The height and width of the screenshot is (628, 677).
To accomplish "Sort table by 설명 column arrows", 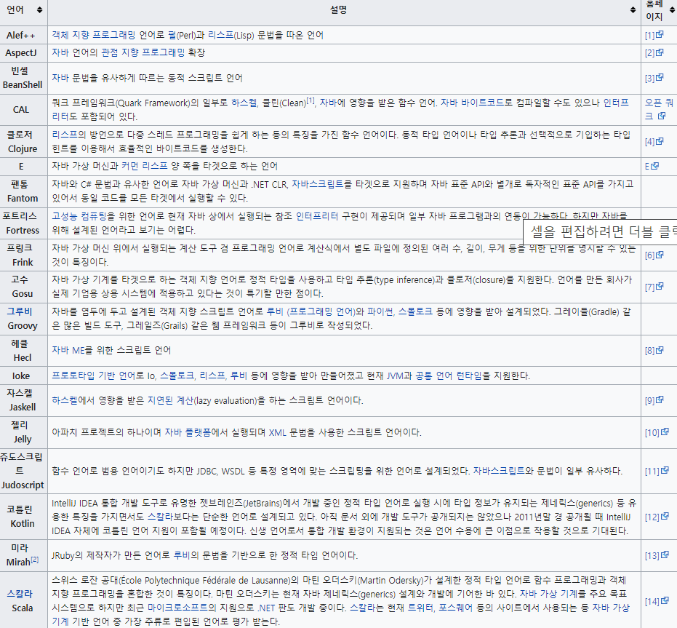I will (x=633, y=10).
